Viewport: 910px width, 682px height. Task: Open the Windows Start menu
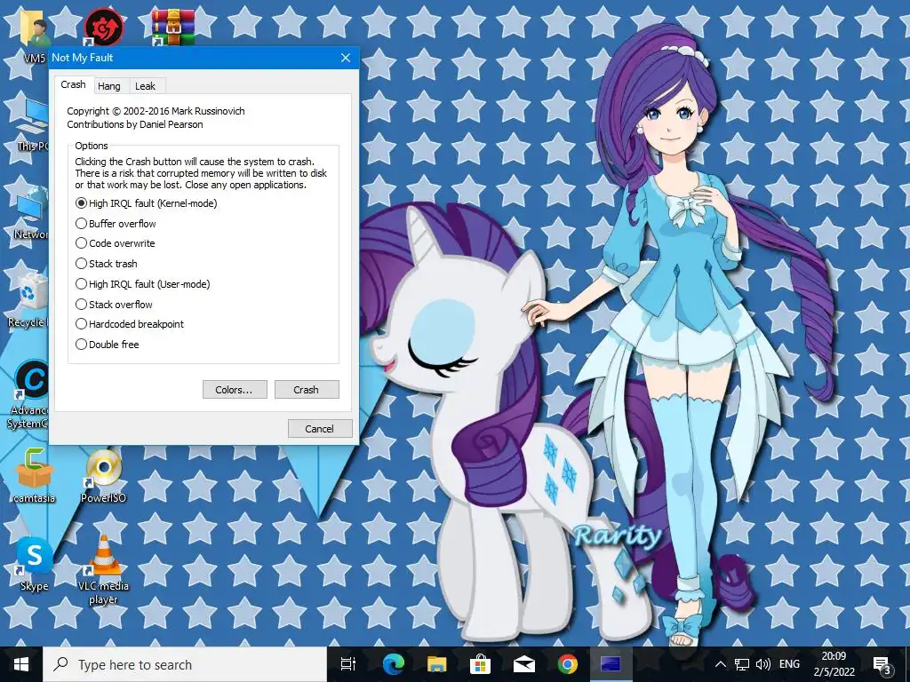[21, 664]
